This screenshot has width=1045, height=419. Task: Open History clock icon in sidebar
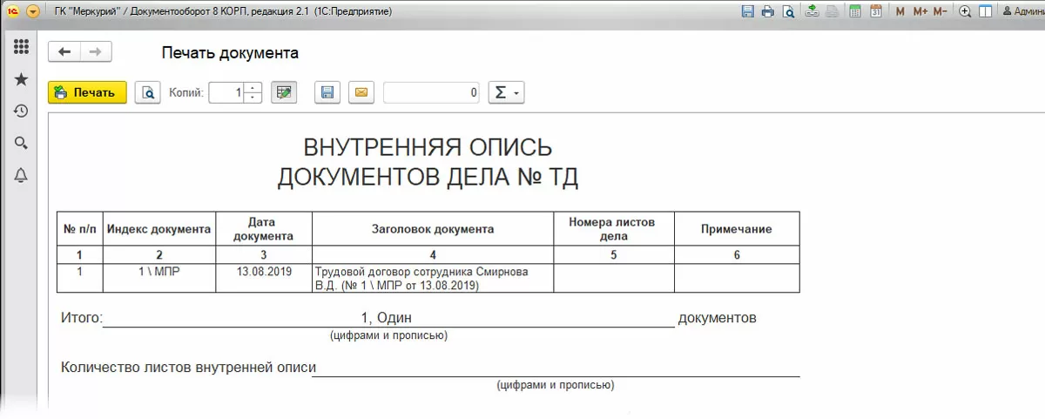(21, 111)
